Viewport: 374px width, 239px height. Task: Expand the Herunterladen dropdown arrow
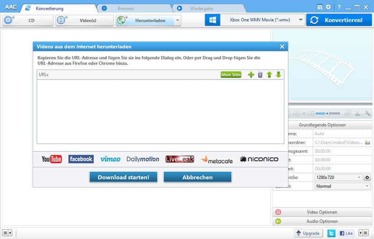click(x=177, y=20)
